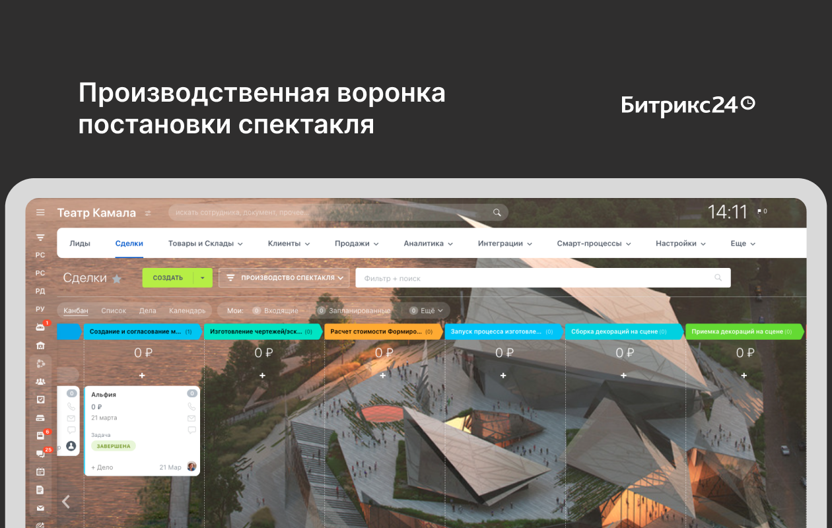
Task: Expand the Продажи menu
Action: coord(357,244)
